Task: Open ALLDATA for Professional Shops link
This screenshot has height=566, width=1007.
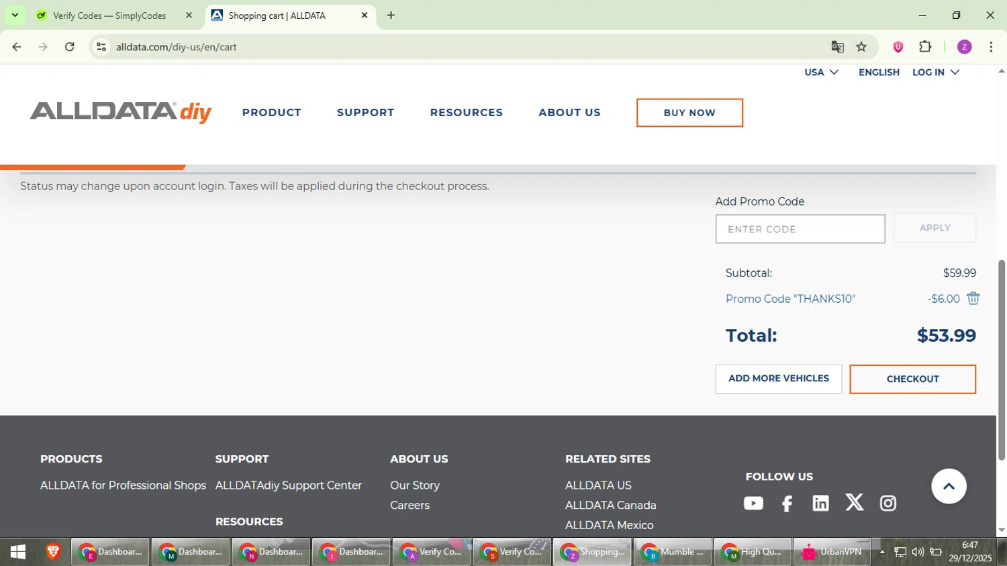Action: pos(123,485)
